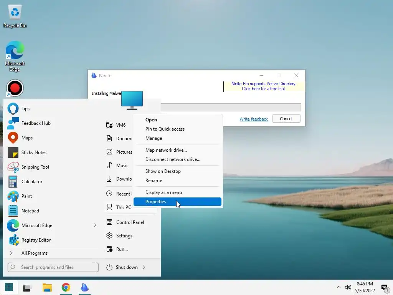Open File Explorer on the taskbar
393x295 pixels.
[47, 287]
